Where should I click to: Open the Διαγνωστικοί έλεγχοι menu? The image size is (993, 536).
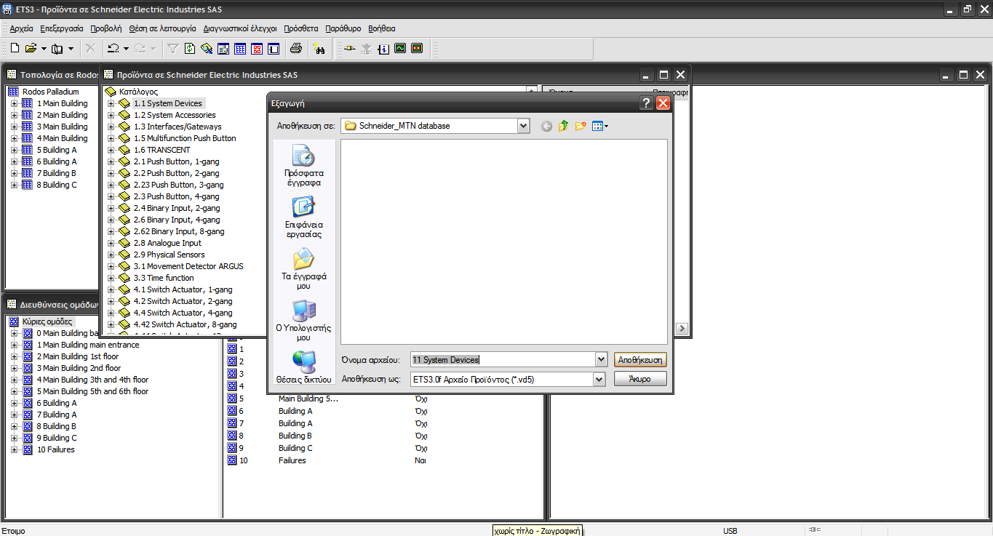[240, 28]
